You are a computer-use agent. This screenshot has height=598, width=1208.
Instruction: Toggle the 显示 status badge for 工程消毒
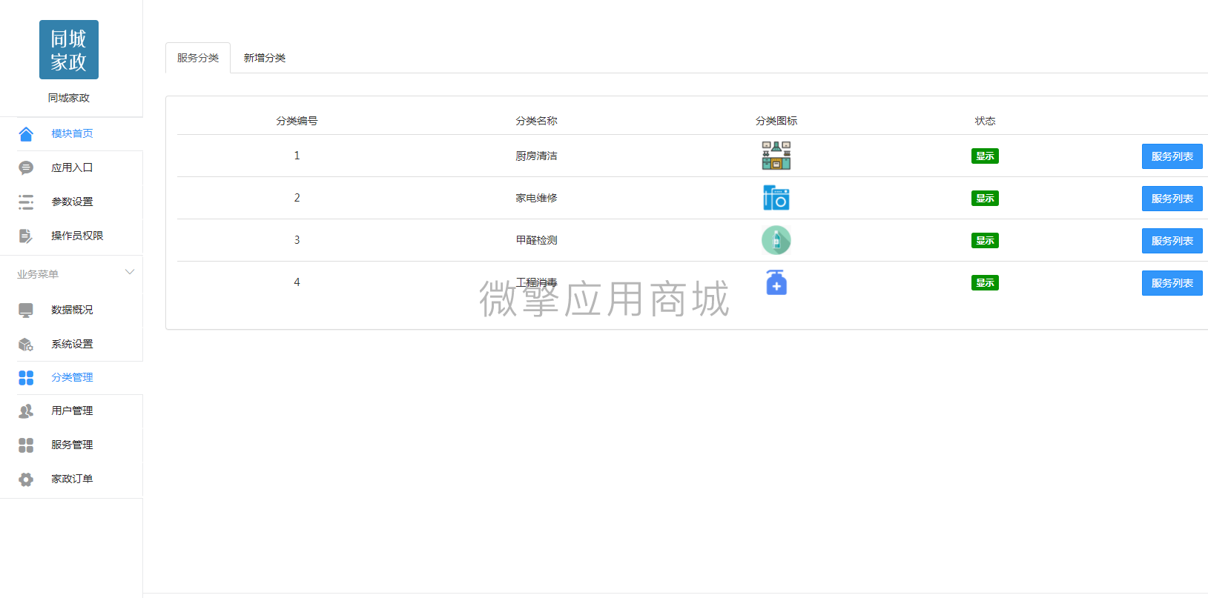tap(985, 282)
